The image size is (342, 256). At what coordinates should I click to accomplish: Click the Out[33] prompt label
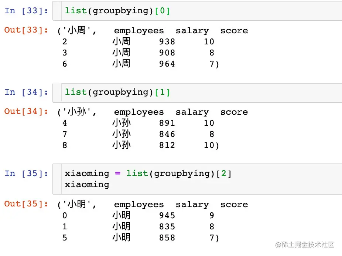click(x=26, y=30)
